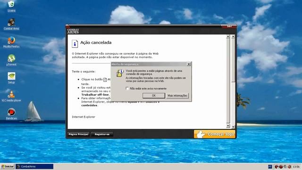Click the inner scrollbar up arrow
The height and width of the screenshot is (170, 302).
click(x=228, y=36)
